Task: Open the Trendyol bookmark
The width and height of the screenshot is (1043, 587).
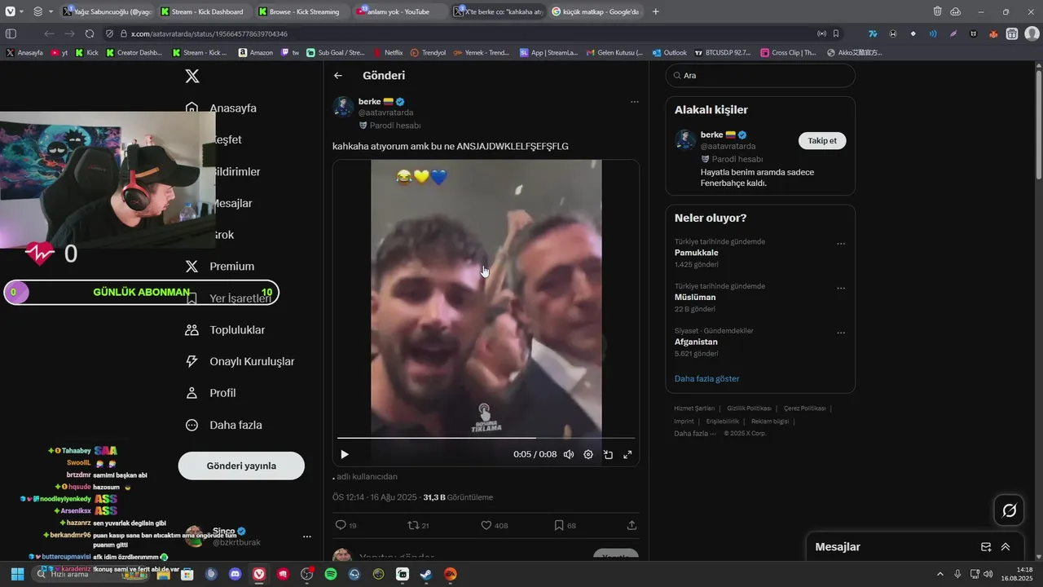Action: [429, 52]
